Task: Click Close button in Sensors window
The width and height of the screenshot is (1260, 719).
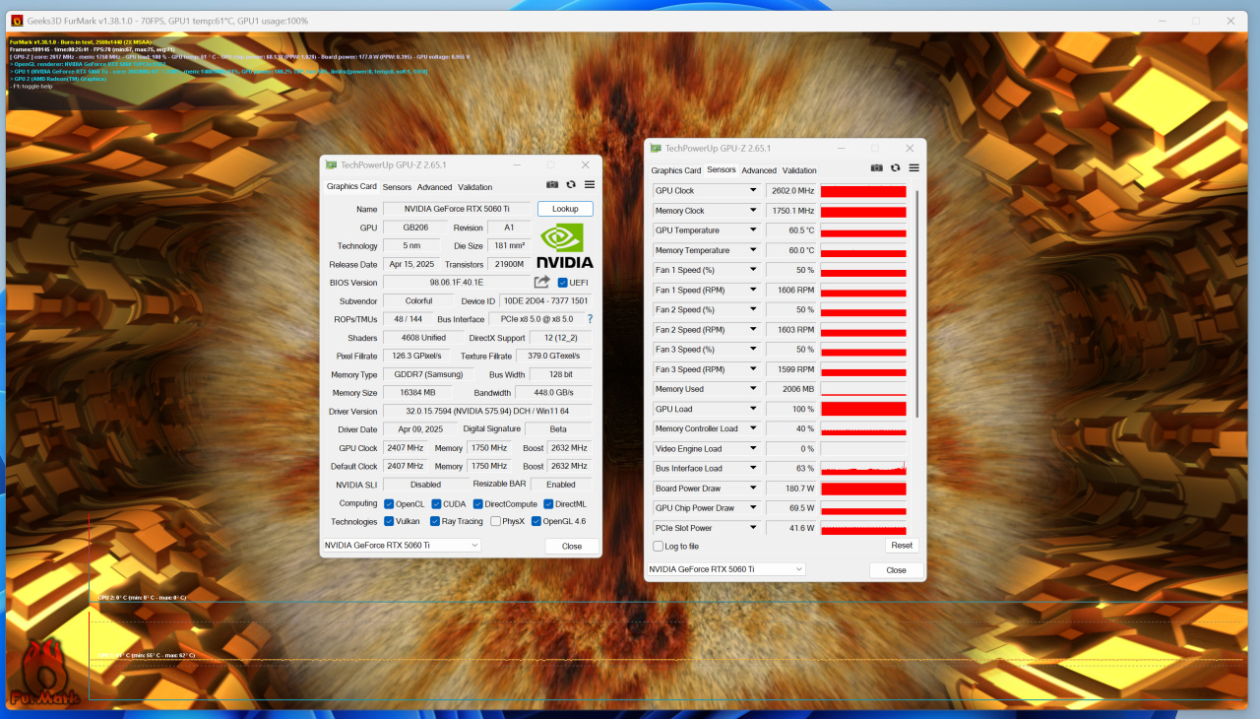Action: tap(896, 569)
